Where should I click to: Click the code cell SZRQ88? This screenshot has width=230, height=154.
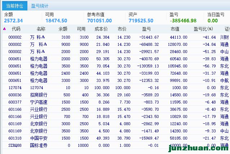[x=15, y=145]
